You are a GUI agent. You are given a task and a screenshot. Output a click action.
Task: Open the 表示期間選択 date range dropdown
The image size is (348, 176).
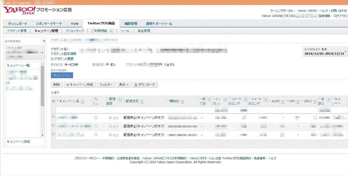[325, 52]
